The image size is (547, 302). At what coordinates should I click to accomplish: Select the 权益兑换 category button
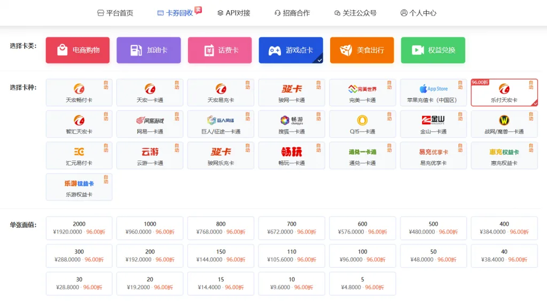[433, 50]
